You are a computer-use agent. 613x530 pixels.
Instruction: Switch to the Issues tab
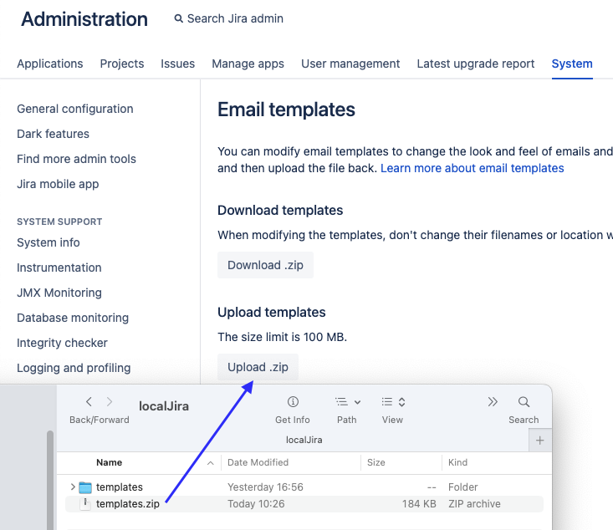[x=178, y=64]
